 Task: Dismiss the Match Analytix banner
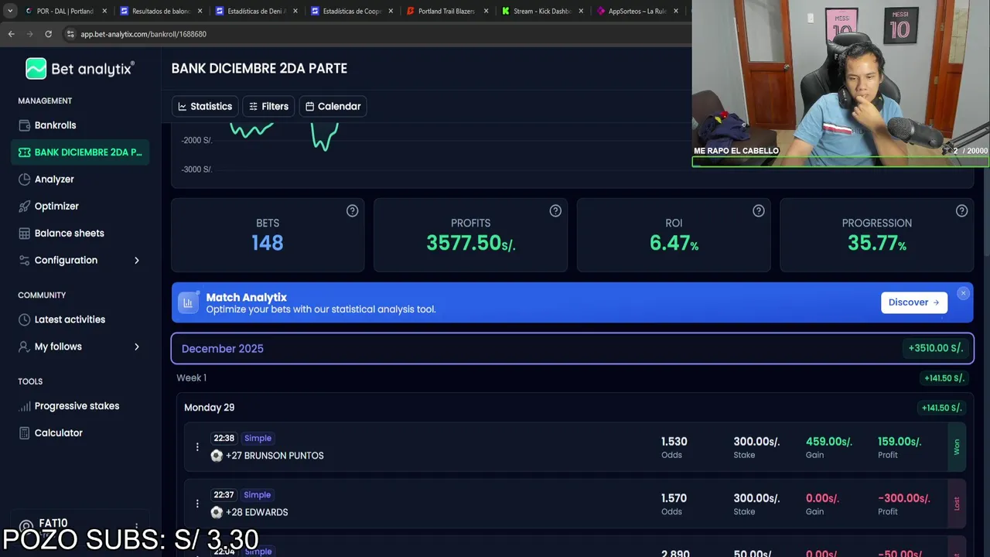963,293
